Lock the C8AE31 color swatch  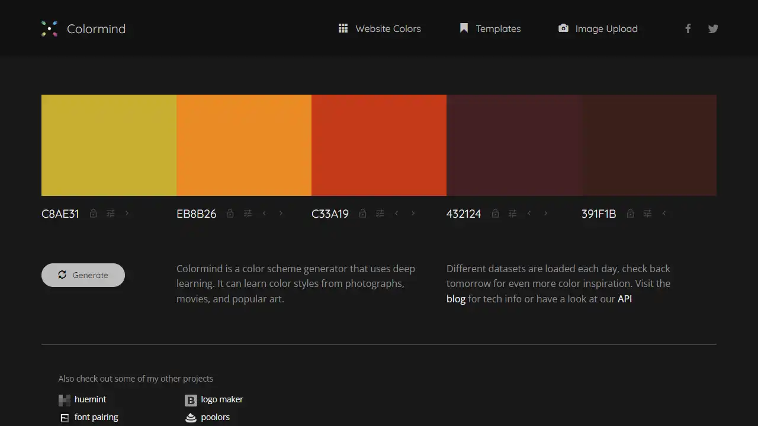(x=93, y=213)
